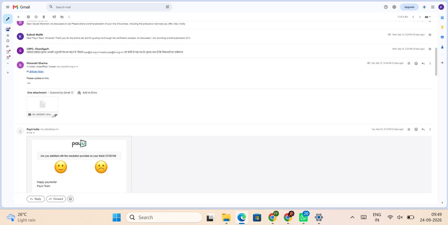This screenshot has width=448, height=225.
Task: Open Gmail Support help icon
Action: (x=386, y=7)
